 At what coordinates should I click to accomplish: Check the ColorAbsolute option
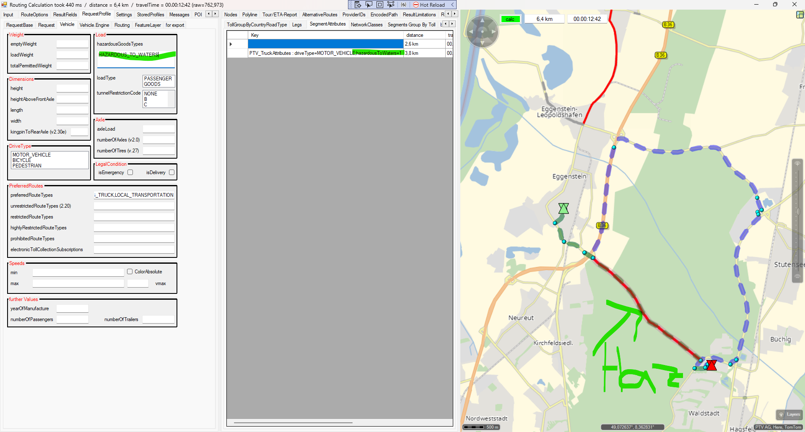pyautogui.click(x=130, y=272)
